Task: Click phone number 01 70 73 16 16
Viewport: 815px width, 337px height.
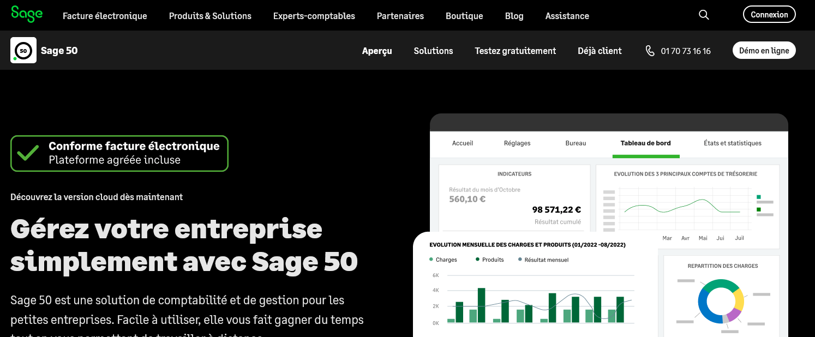Action: point(686,51)
